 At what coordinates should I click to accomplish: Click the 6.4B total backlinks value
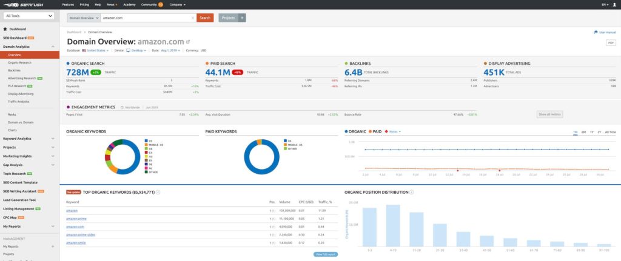pos(354,73)
